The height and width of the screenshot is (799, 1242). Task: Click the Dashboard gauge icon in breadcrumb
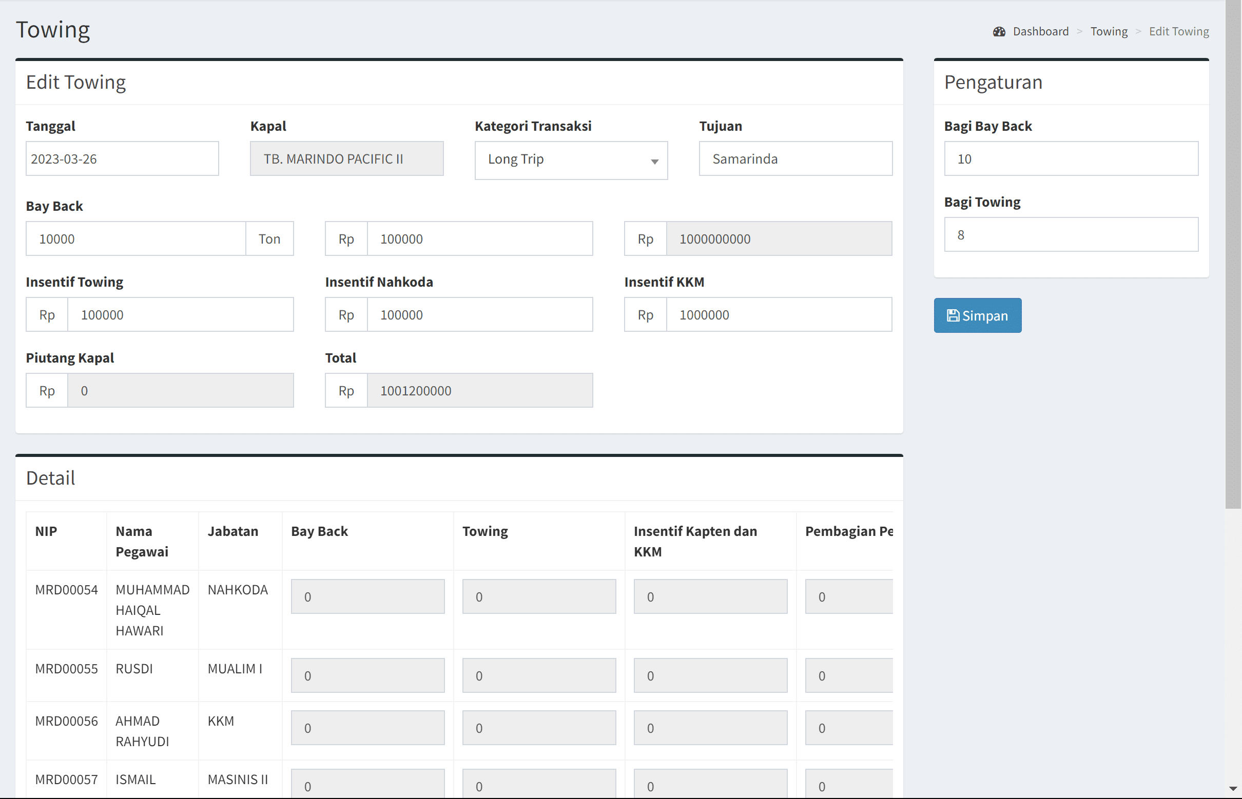[999, 32]
